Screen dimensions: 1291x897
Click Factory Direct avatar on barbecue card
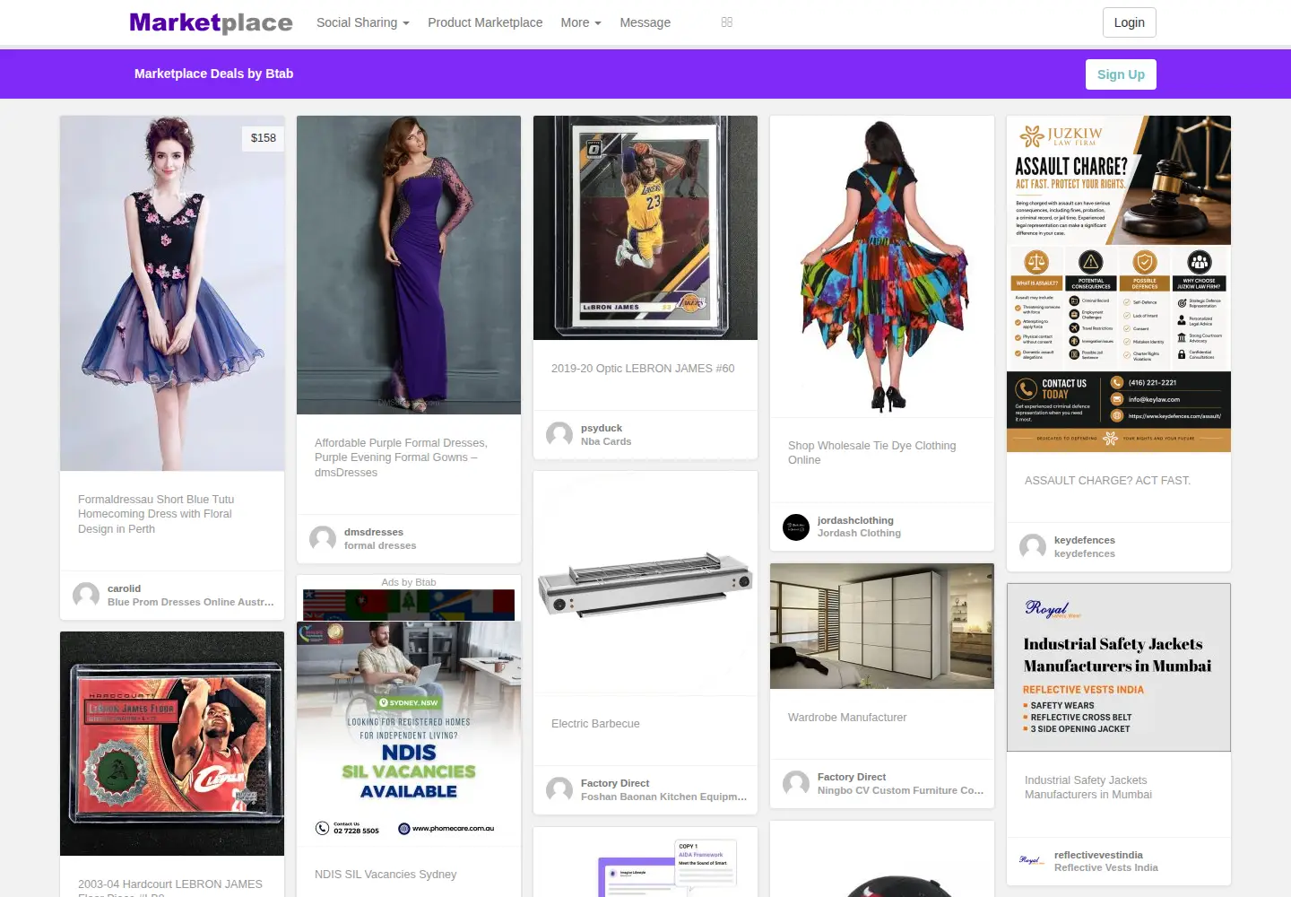click(559, 790)
